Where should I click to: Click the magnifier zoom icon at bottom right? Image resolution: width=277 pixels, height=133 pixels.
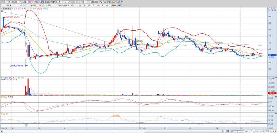268,131
